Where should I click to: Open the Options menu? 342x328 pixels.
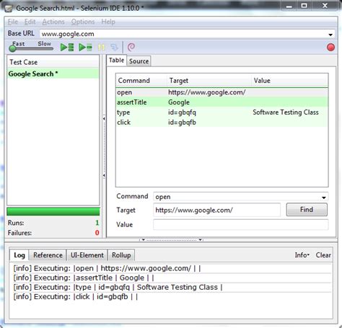[83, 22]
